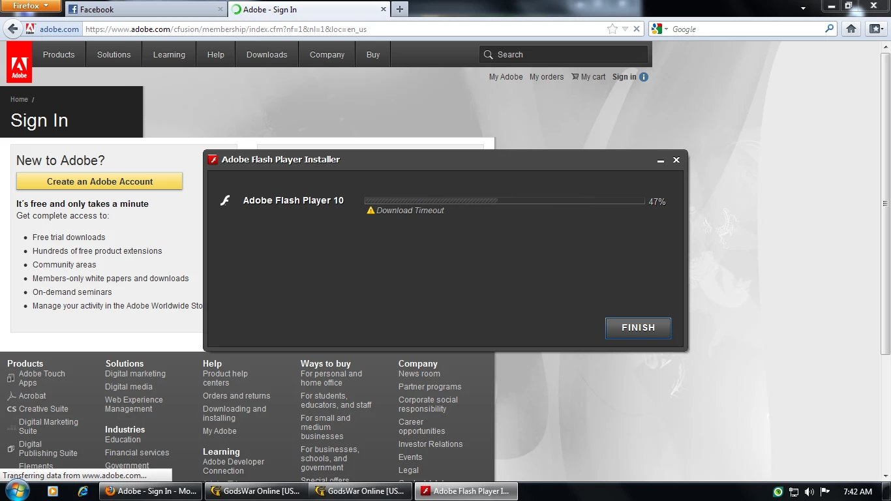Open the Buy navigation menu

coord(373,55)
